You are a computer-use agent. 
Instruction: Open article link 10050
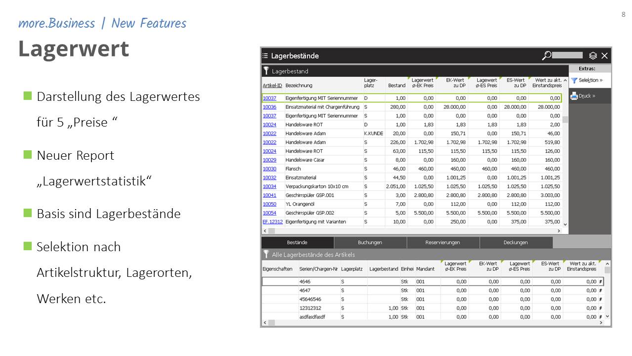pyautogui.click(x=269, y=204)
